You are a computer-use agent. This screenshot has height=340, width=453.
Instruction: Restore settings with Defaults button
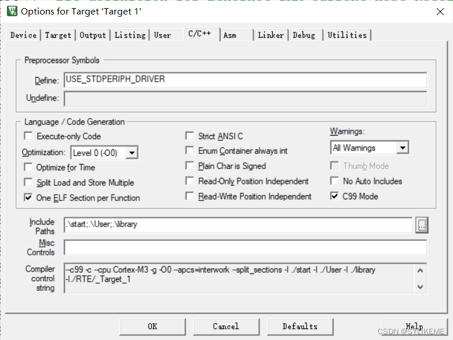(300, 327)
